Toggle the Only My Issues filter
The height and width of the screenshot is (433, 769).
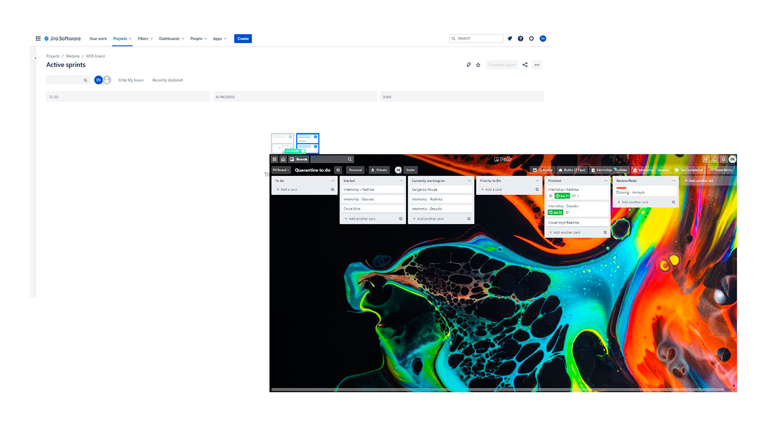(x=131, y=81)
